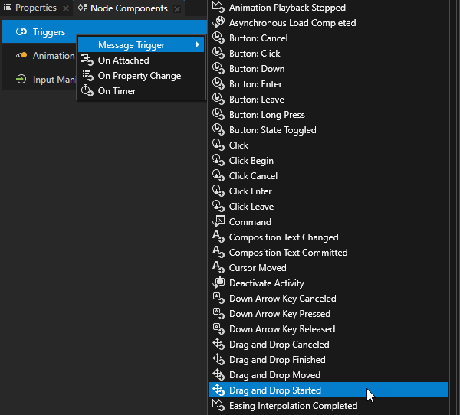This screenshot has width=460, height=415.
Task: Click the Easing Interpolation Completed icon
Action: coord(219,405)
